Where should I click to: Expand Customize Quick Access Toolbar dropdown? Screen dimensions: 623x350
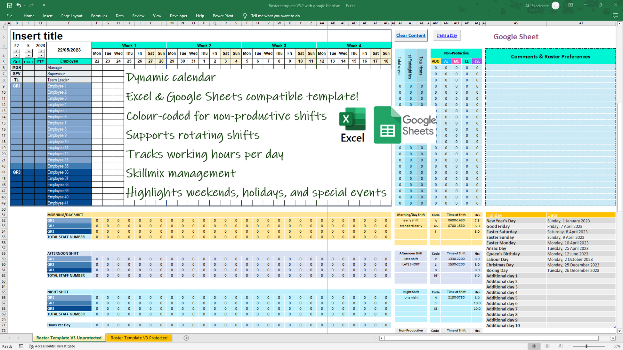pyautogui.click(x=44, y=5)
